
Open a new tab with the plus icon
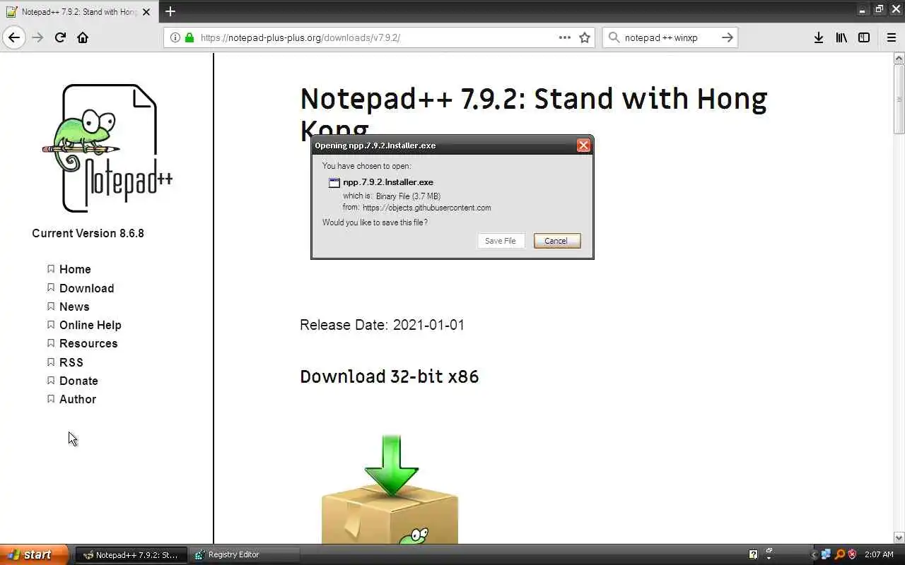tap(170, 11)
